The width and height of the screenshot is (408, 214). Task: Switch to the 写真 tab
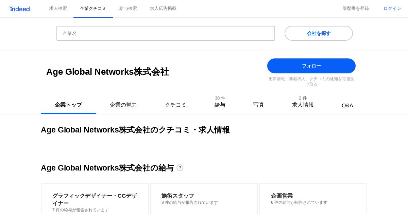259,105
